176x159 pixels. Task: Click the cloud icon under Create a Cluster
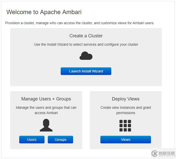(x=86, y=56)
